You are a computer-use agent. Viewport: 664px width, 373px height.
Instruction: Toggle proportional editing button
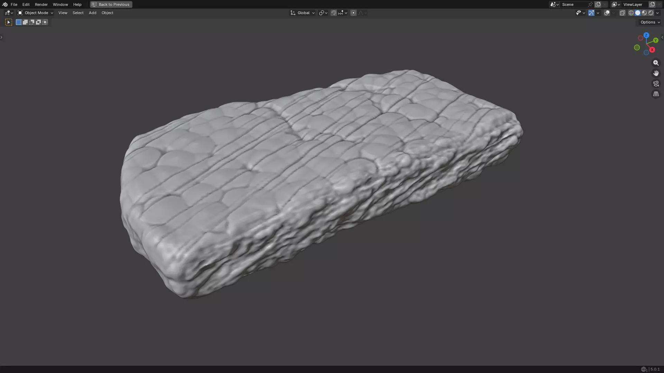tap(353, 13)
